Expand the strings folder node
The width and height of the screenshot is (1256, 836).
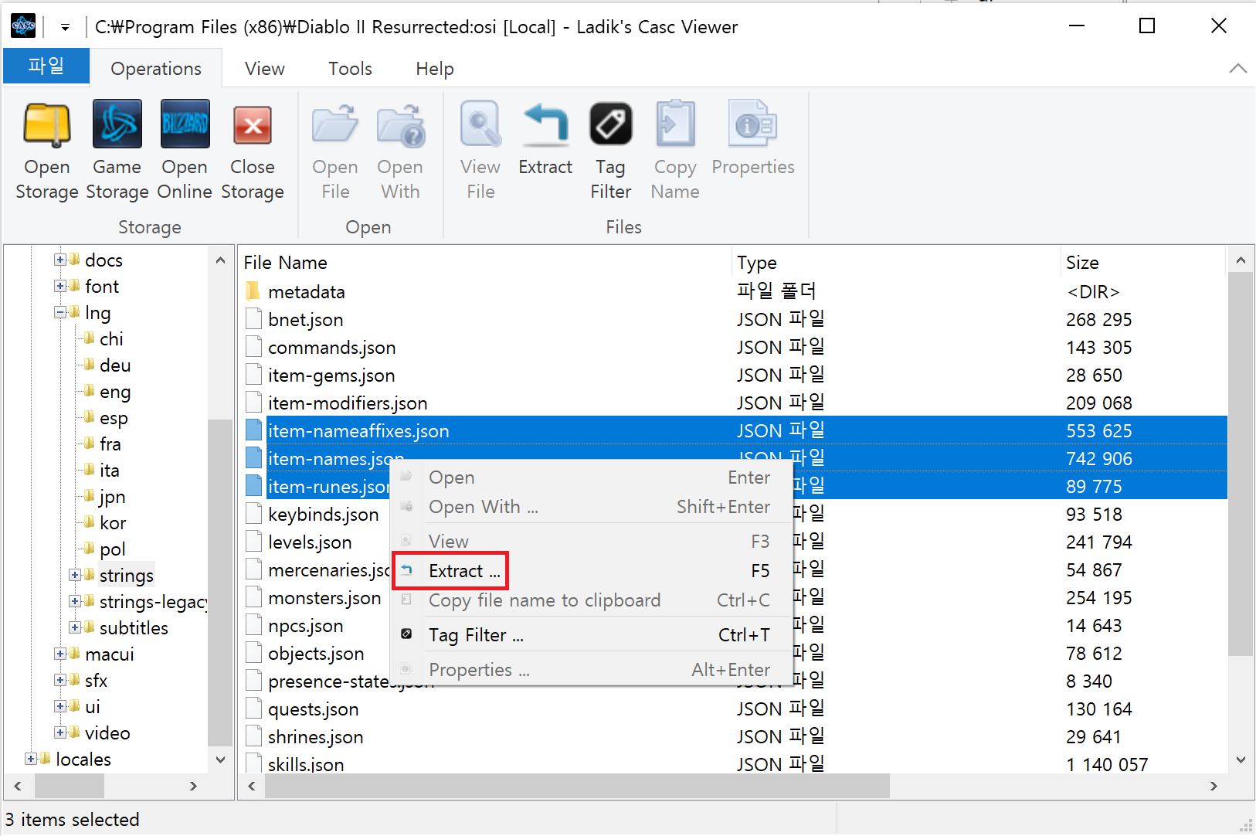74,575
